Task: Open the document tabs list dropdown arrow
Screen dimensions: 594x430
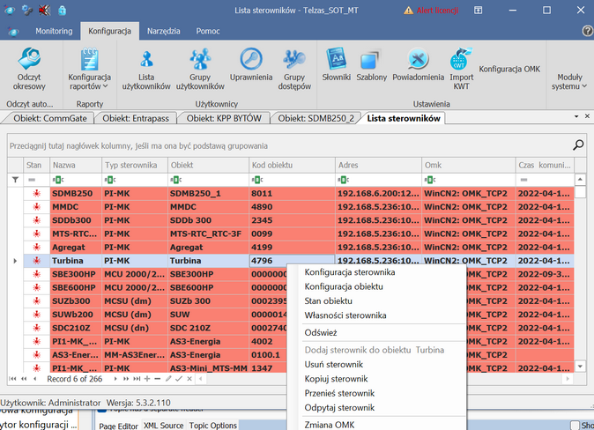Action: point(576,116)
